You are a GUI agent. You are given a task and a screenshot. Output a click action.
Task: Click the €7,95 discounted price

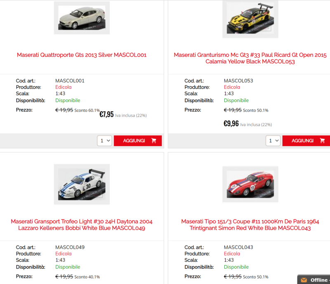(x=106, y=114)
